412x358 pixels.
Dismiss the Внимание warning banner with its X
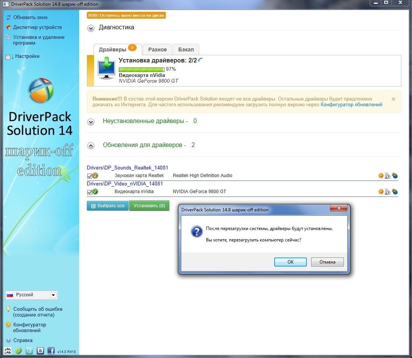coord(393,99)
